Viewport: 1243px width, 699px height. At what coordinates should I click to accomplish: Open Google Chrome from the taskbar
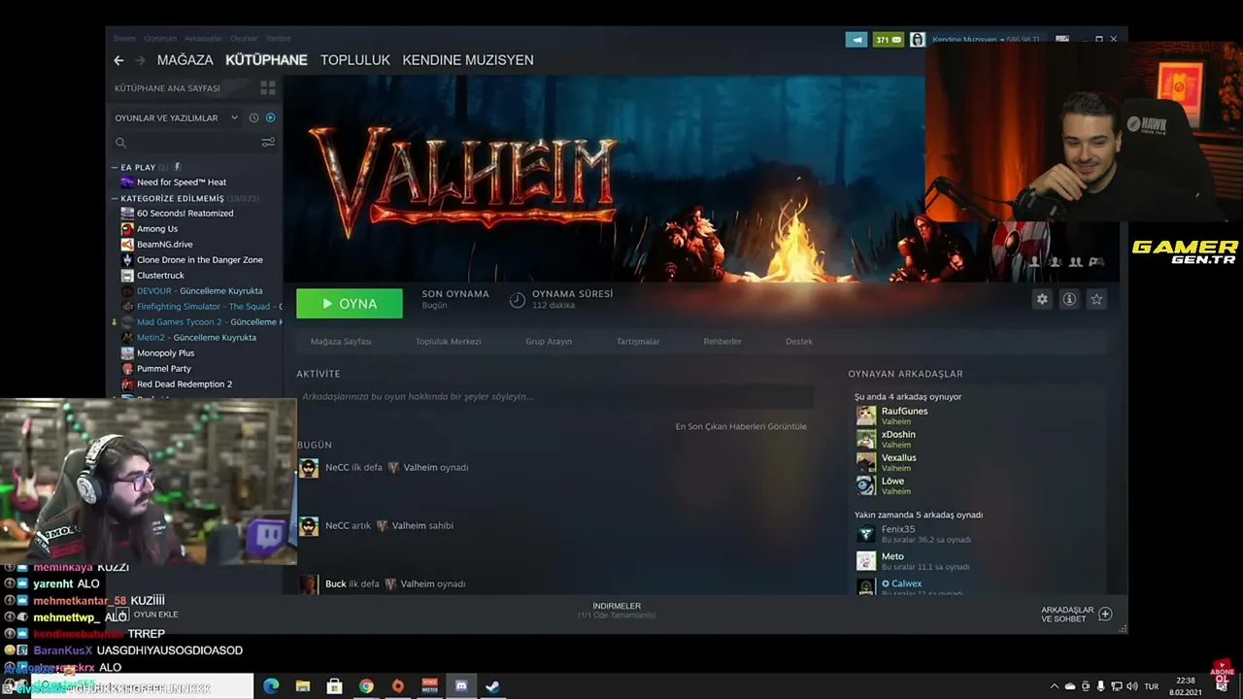[366, 686]
